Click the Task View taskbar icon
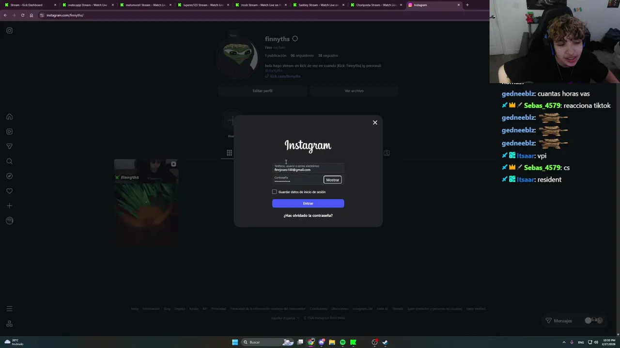620x348 pixels. pos(300,342)
